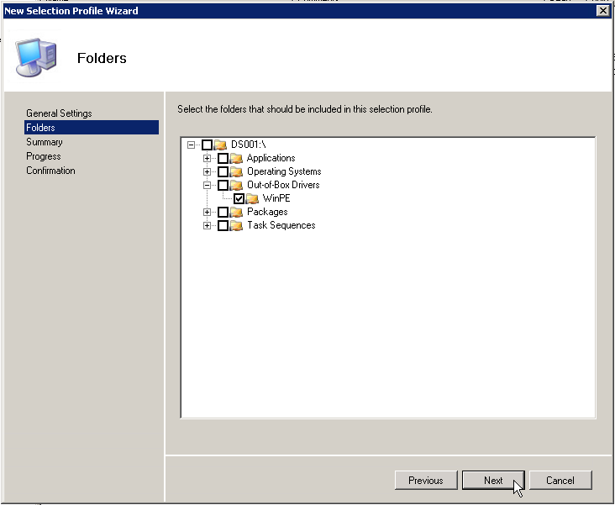
Task: Expand the Applications tree node
Action: (x=207, y=158)
